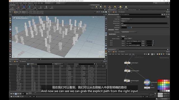This screenshot has height=100, width=179.
Task: Select the Options parameter tab
Action: (117, 30)
